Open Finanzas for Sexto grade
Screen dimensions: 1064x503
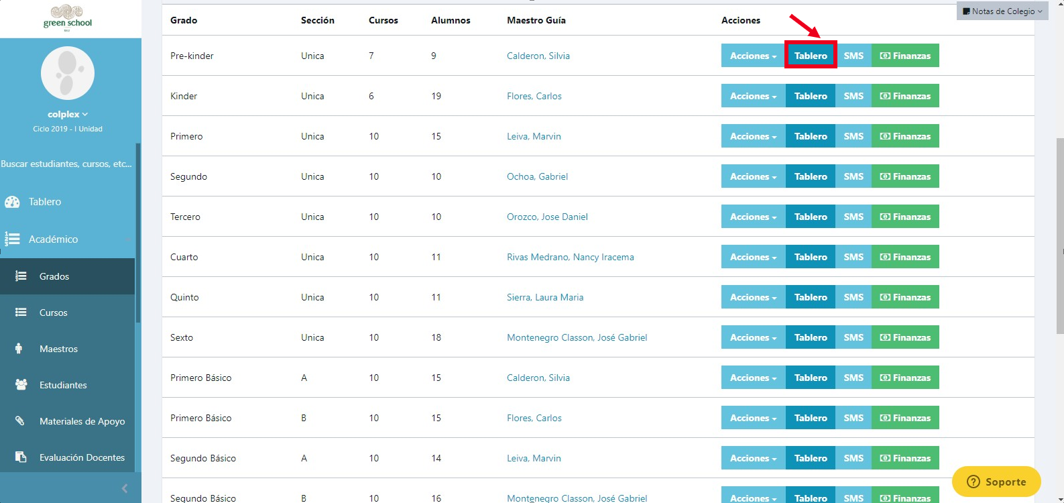pyautogui.click(x=905, y=337)
